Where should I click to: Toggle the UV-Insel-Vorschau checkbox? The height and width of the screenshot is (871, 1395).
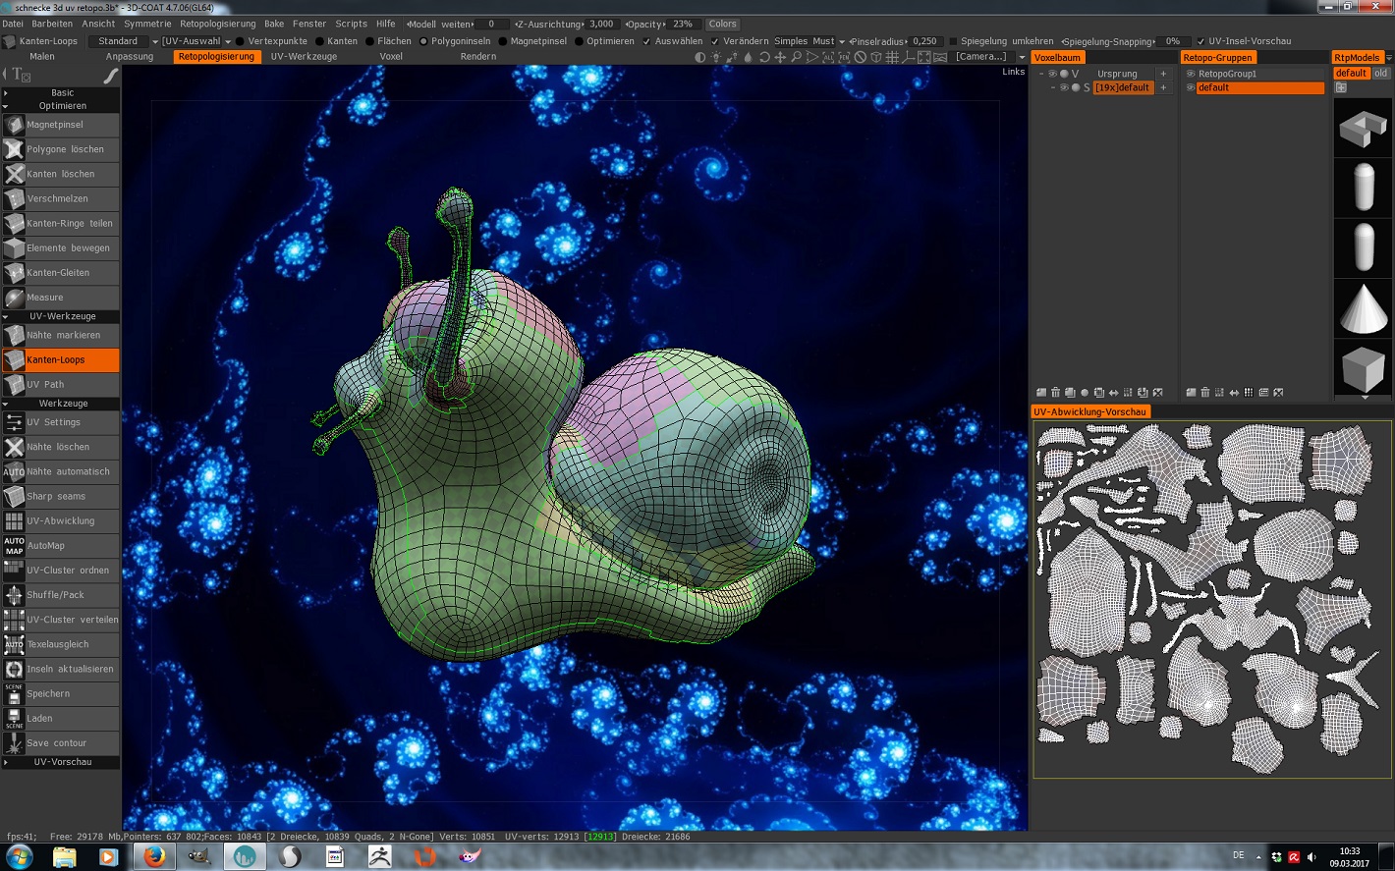coord(1200,41)
